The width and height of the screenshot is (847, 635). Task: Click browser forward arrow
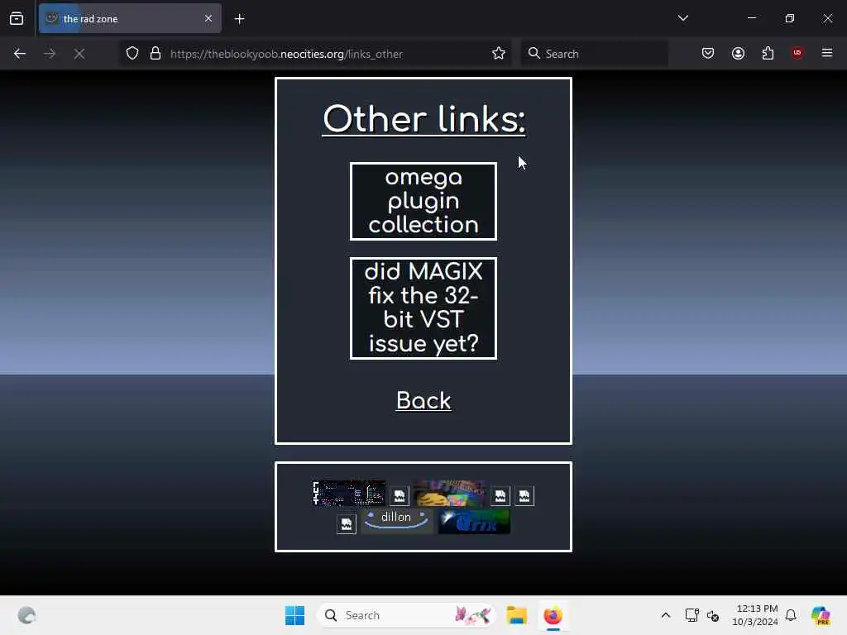coord(50,54)
